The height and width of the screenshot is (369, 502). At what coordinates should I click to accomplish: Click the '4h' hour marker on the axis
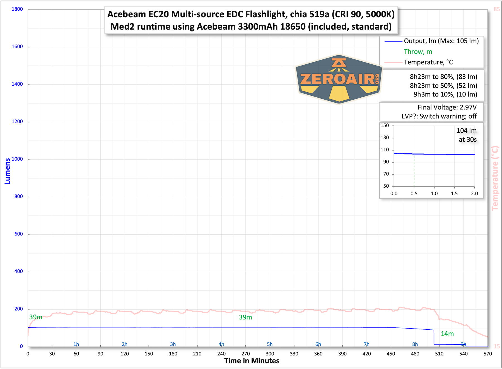point(221,344)
